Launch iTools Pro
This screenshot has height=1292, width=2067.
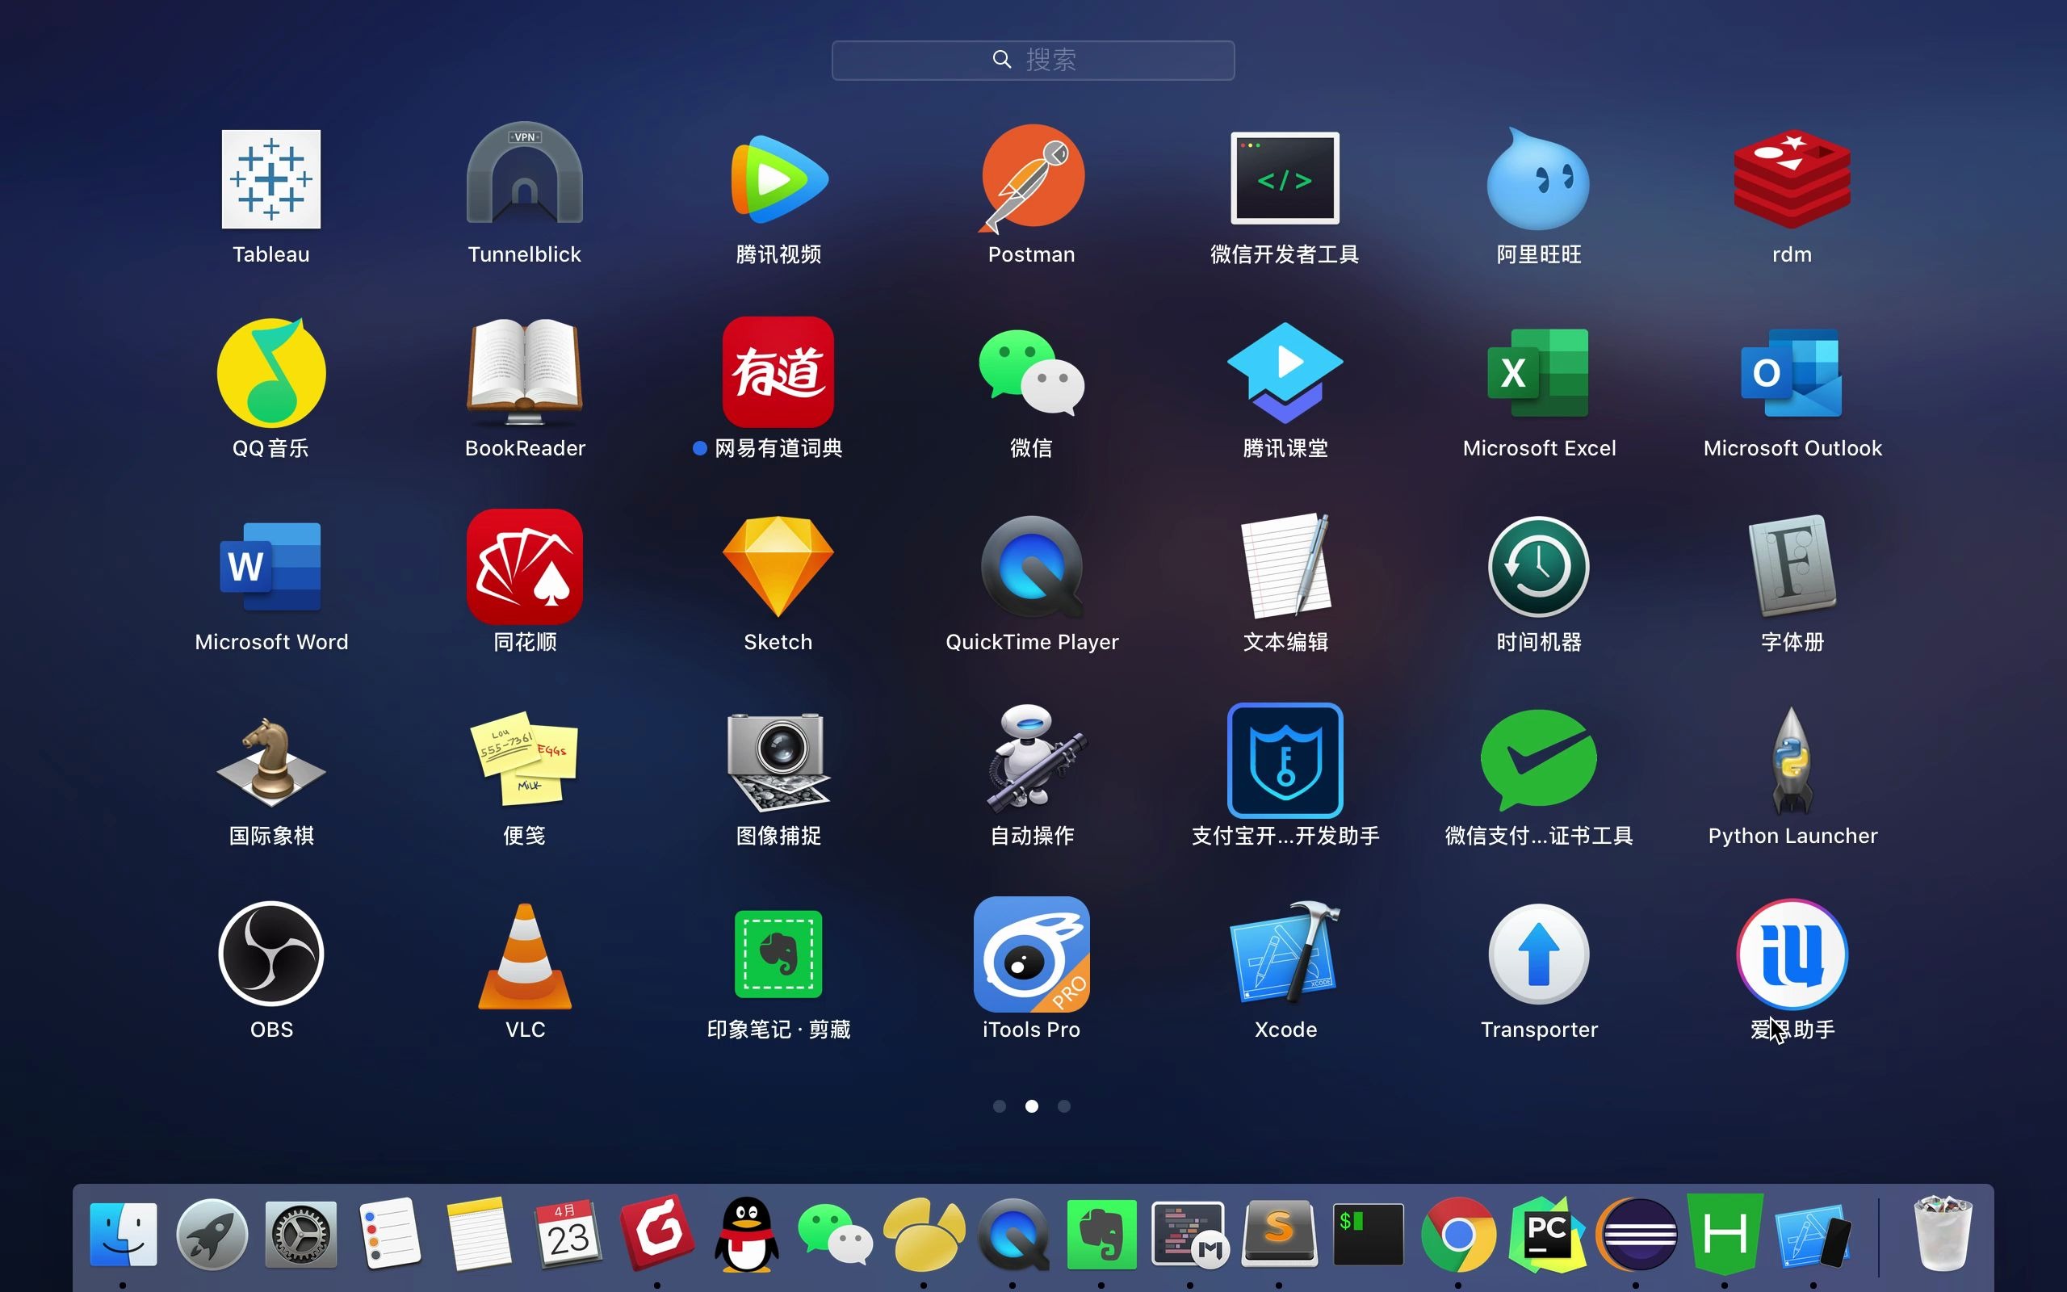(1032, 954)
